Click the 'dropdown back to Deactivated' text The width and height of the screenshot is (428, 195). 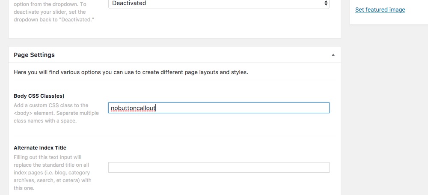[54, 20]
